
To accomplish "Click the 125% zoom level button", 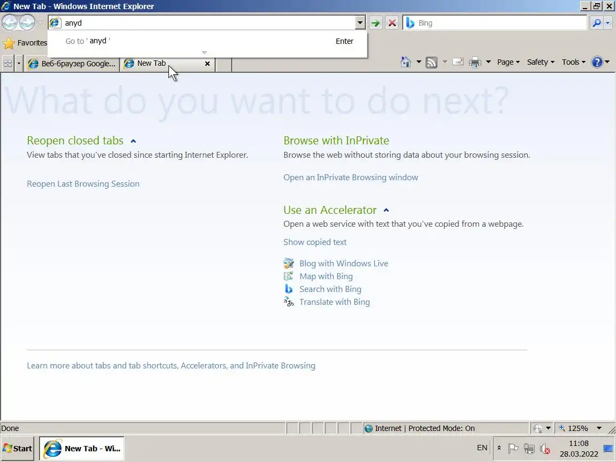I will coord(574,428).
